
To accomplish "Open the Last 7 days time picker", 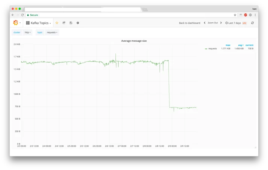I will 233,23.
